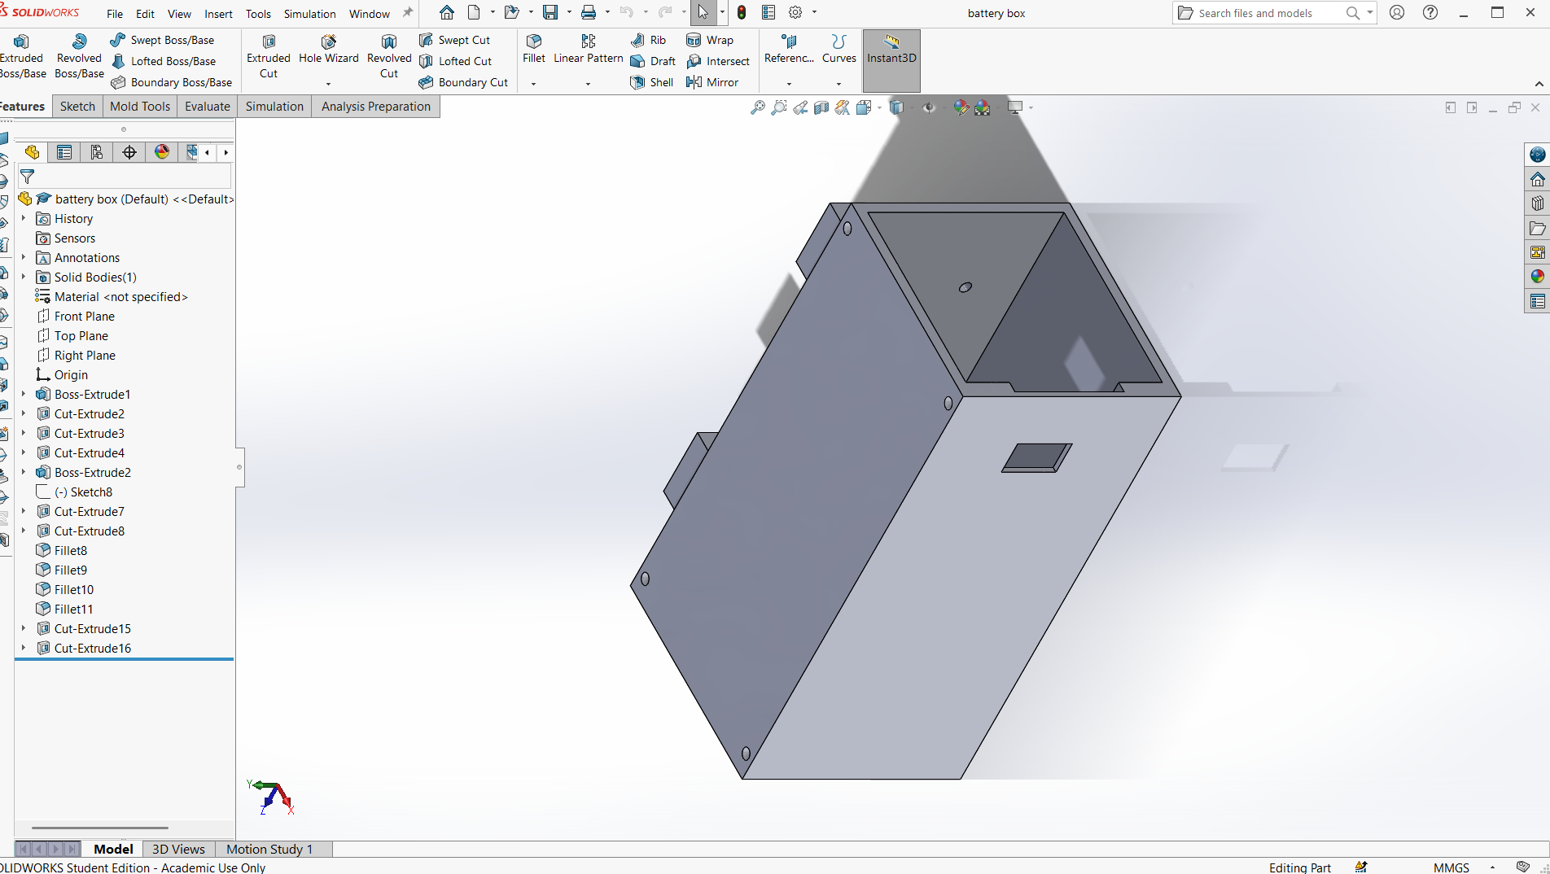Open the Simulation menu
This screenshot has width=1550, height=874.
309,14
